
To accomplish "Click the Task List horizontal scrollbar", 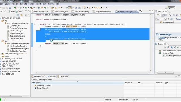I will tap(165, 73).
